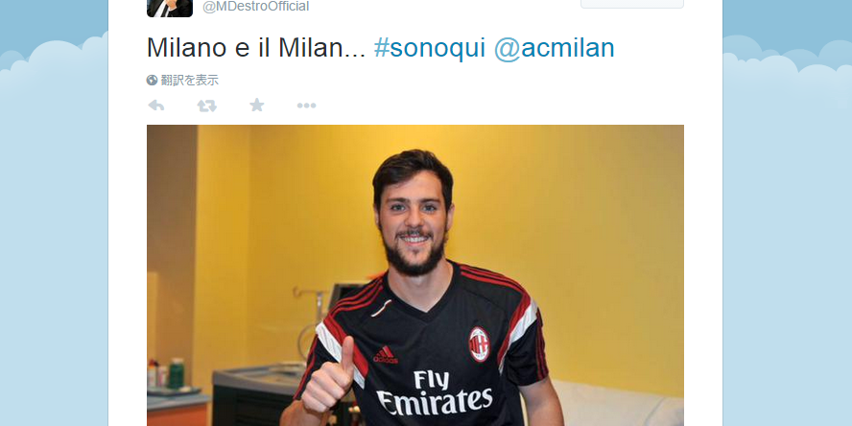Image resolution: width=852 pixels, height=426 pixels.
Task: Click the Fly Emirates logo in the photo
Action: [435, 392]
